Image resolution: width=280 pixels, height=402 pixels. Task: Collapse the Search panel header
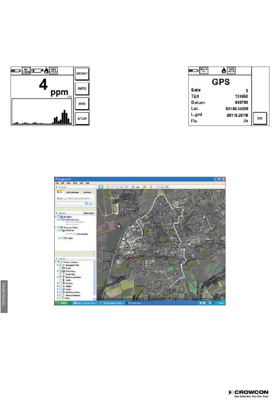75,187
